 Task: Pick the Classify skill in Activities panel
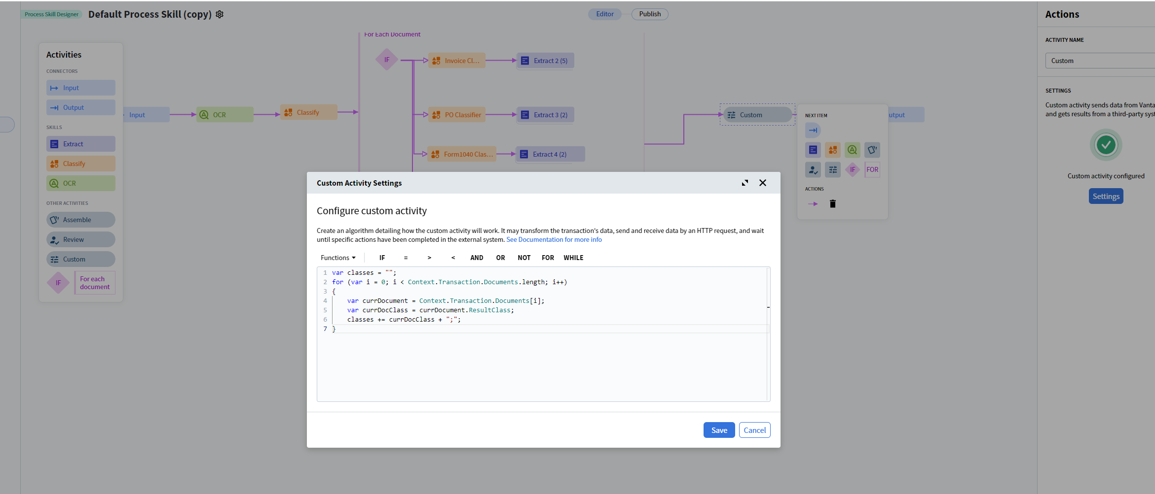pyautogui.click(x=81, y=164)
